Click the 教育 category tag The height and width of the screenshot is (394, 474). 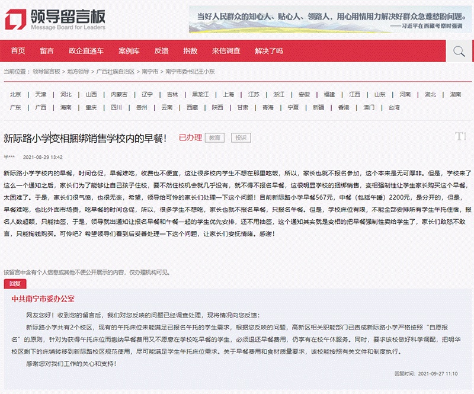click(214, 137)
